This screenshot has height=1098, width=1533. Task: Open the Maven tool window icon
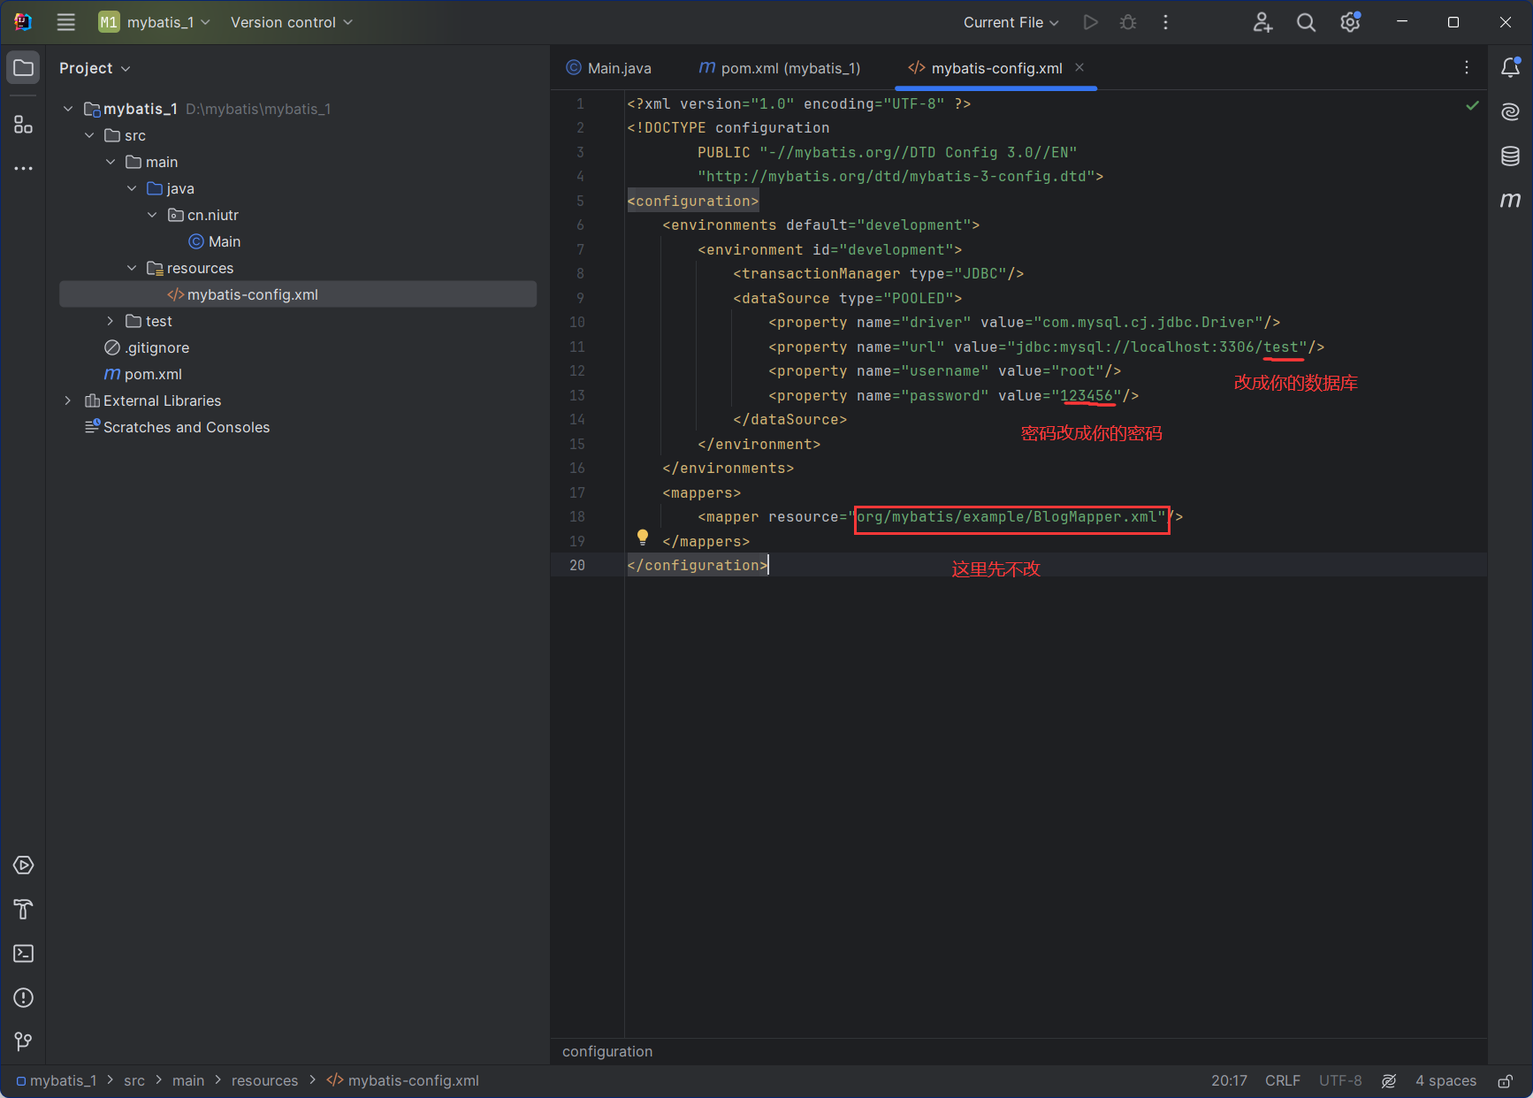pos(1510,201)
